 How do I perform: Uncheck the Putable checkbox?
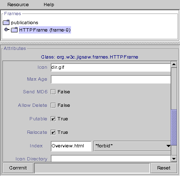point(53,119)
